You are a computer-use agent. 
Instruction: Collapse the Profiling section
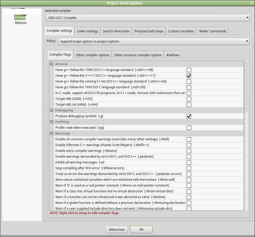point(51,122)
